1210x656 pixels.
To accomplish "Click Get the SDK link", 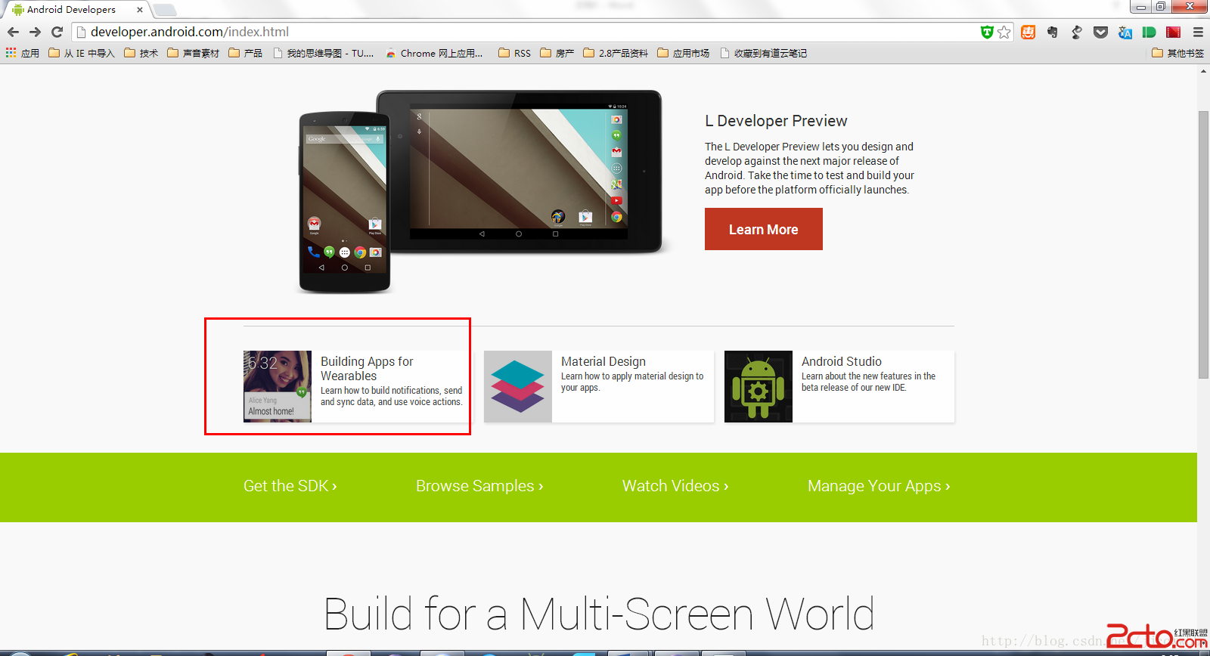I will (290, 486).
